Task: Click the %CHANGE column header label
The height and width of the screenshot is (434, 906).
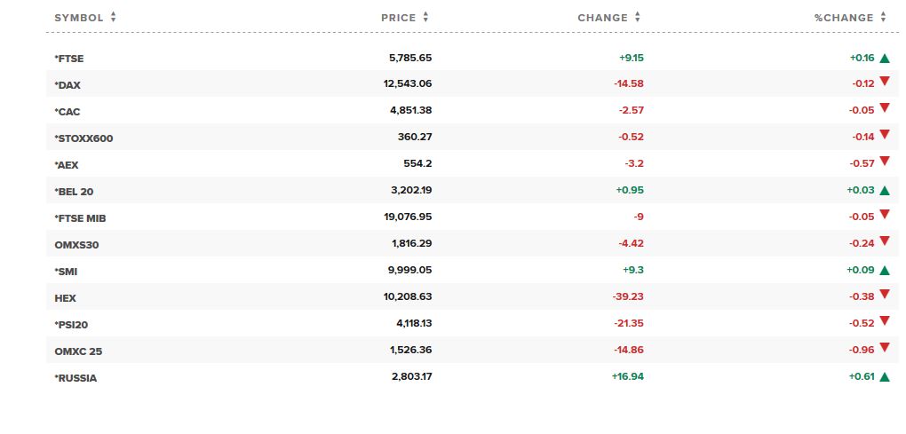Action: tap(844, 18)
